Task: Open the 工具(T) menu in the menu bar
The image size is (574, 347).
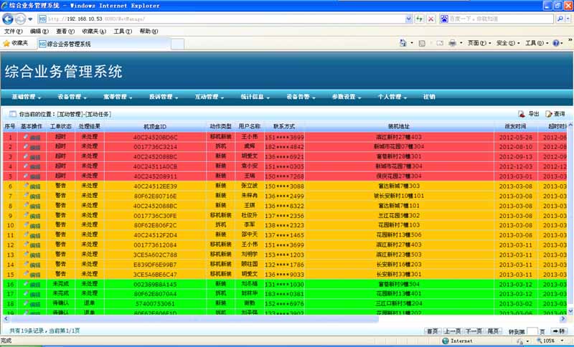Action: (123, 32)
